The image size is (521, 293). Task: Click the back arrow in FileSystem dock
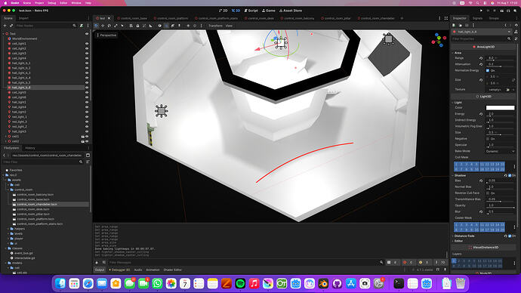(5, 155)
